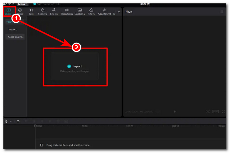The width and height of the screenshot is (230, 153).
Task: Toggle the player fullscreen view
Action: click(223, 111)
